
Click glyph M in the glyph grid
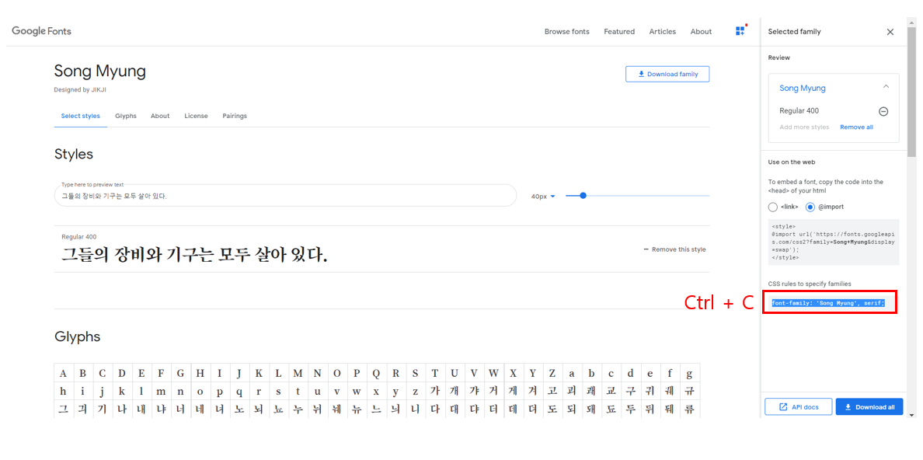tap(298, 373)
